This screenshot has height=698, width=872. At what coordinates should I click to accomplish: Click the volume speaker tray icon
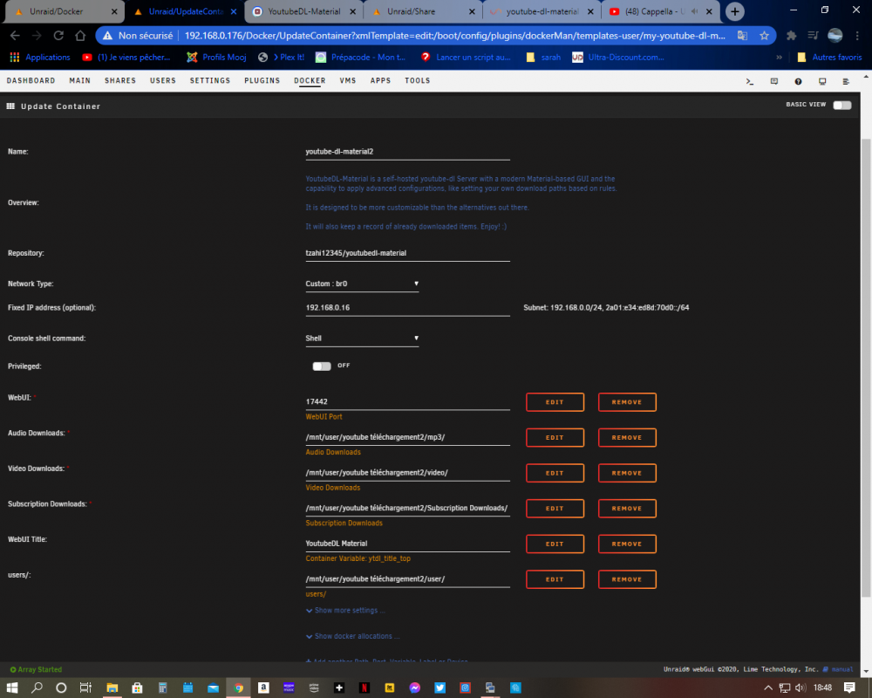pyautogui.click(x=800, y=688)
